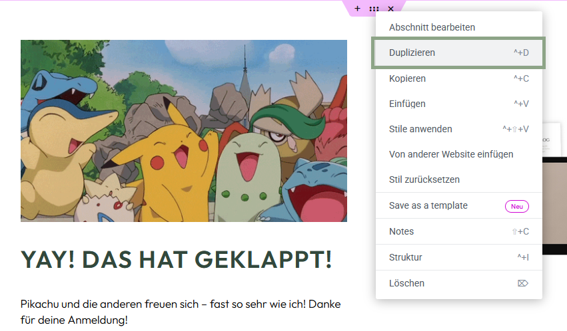Select Einfügen menu entry
Viewport: 567px width, 331px height.
coord(459,104)
